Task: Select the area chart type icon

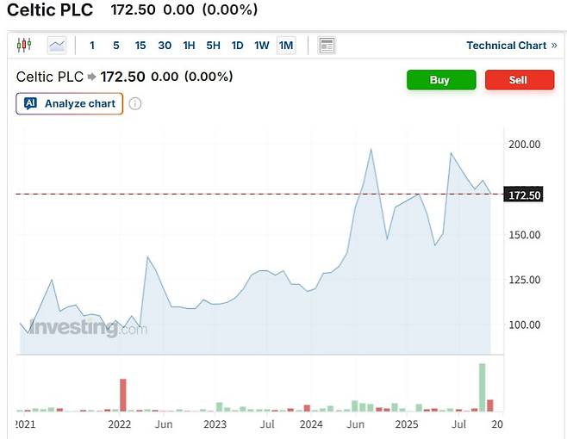Action: point(57,46)
